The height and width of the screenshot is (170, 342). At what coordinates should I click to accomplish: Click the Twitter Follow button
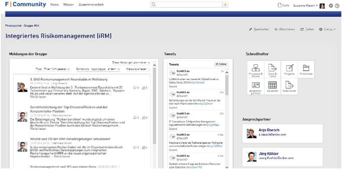(221, 64)
